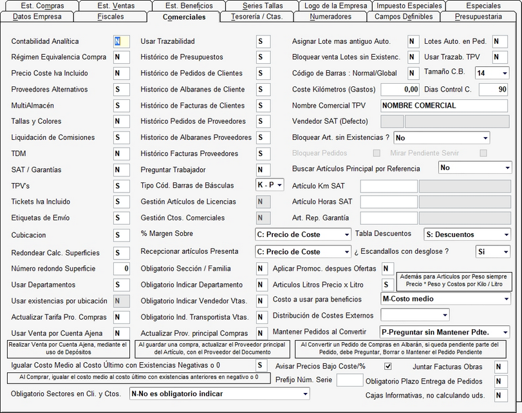Select the Aplicar Promoc. despues Ofertas field

[x=388, y=269]
